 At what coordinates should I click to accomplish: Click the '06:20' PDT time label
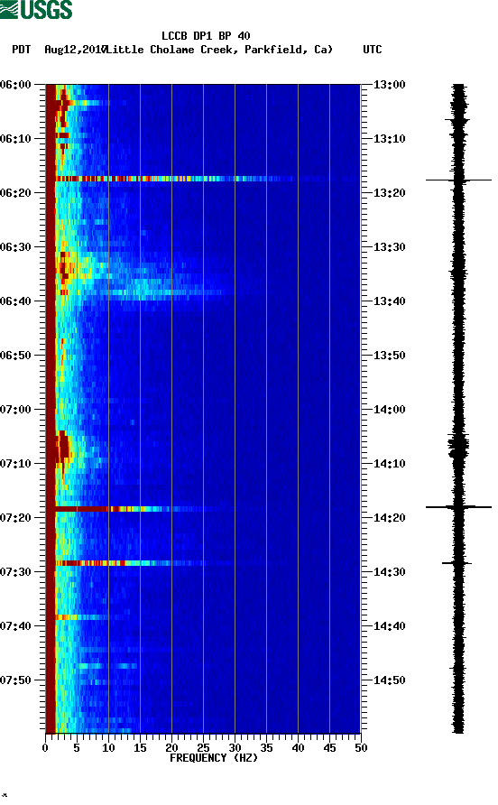tap(16, 193)
